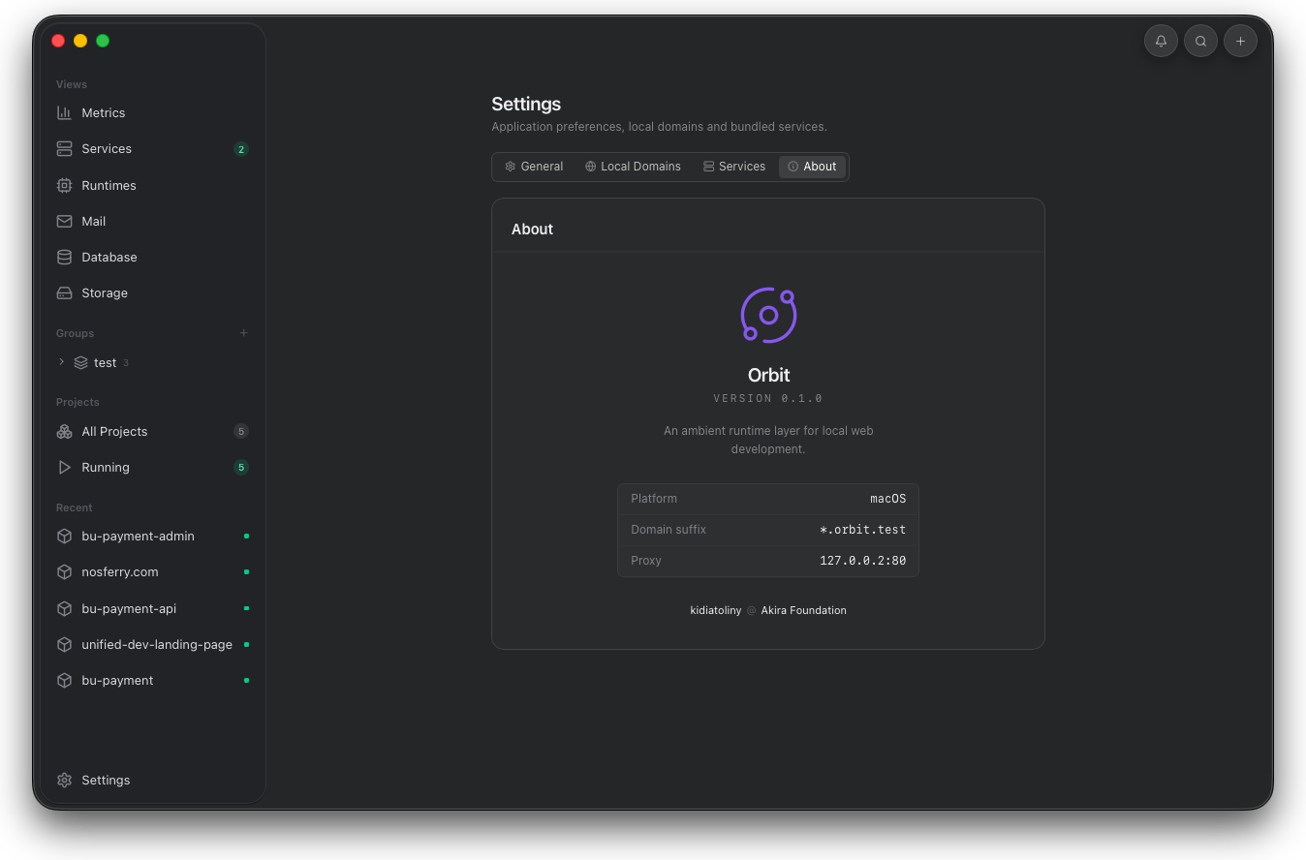Click the Running count badge 5
This screenshot has height=860, width=1306.
[x=241, y=467]
